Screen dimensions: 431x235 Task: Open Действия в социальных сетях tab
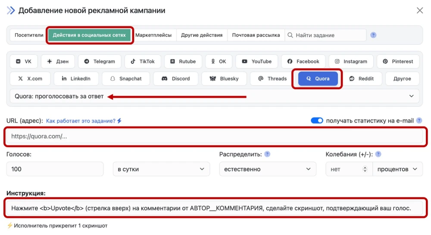[89, 35]
